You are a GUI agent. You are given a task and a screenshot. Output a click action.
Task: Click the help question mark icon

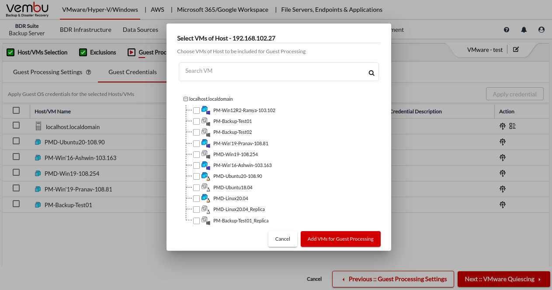point(507,30)
